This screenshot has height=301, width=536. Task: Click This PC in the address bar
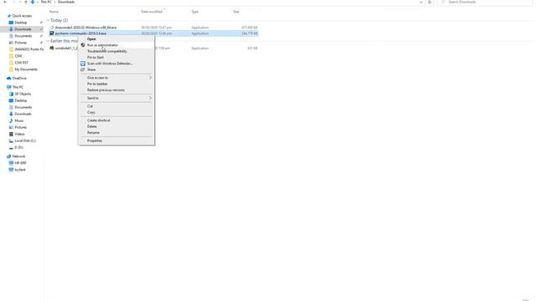tap(46, 2)
